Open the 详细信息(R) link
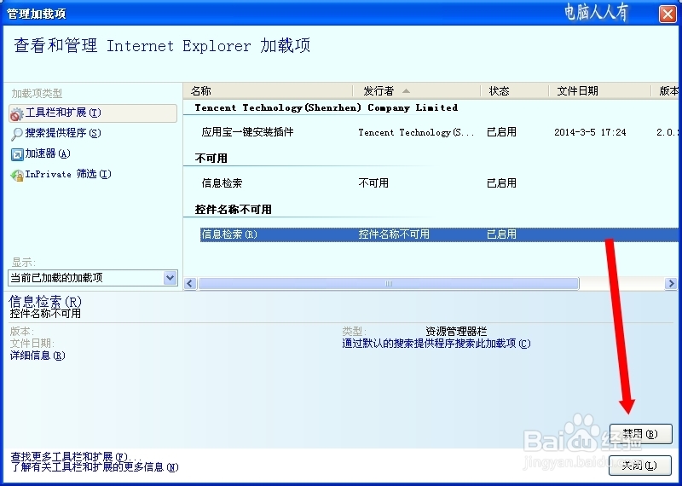This screenshot has height=486, width=682. click(38, 356)
